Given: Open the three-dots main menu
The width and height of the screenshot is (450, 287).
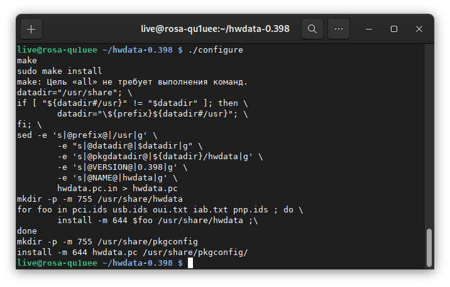Looking at the screenshot, I should [339, 29].
